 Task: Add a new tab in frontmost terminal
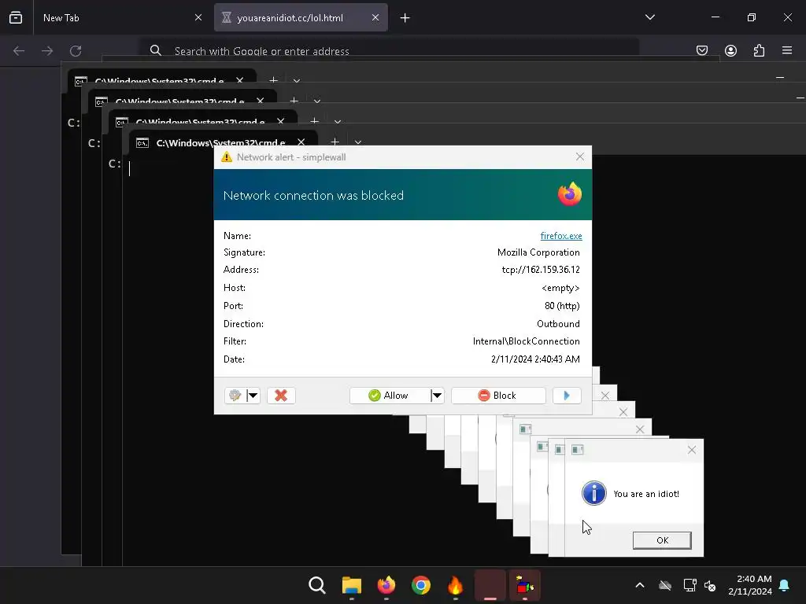[x=335, y=142]
